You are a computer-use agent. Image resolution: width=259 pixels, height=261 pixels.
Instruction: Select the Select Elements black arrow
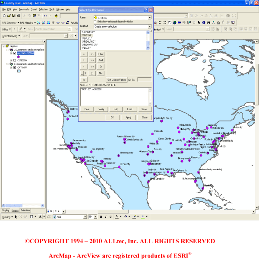point(199,22)
